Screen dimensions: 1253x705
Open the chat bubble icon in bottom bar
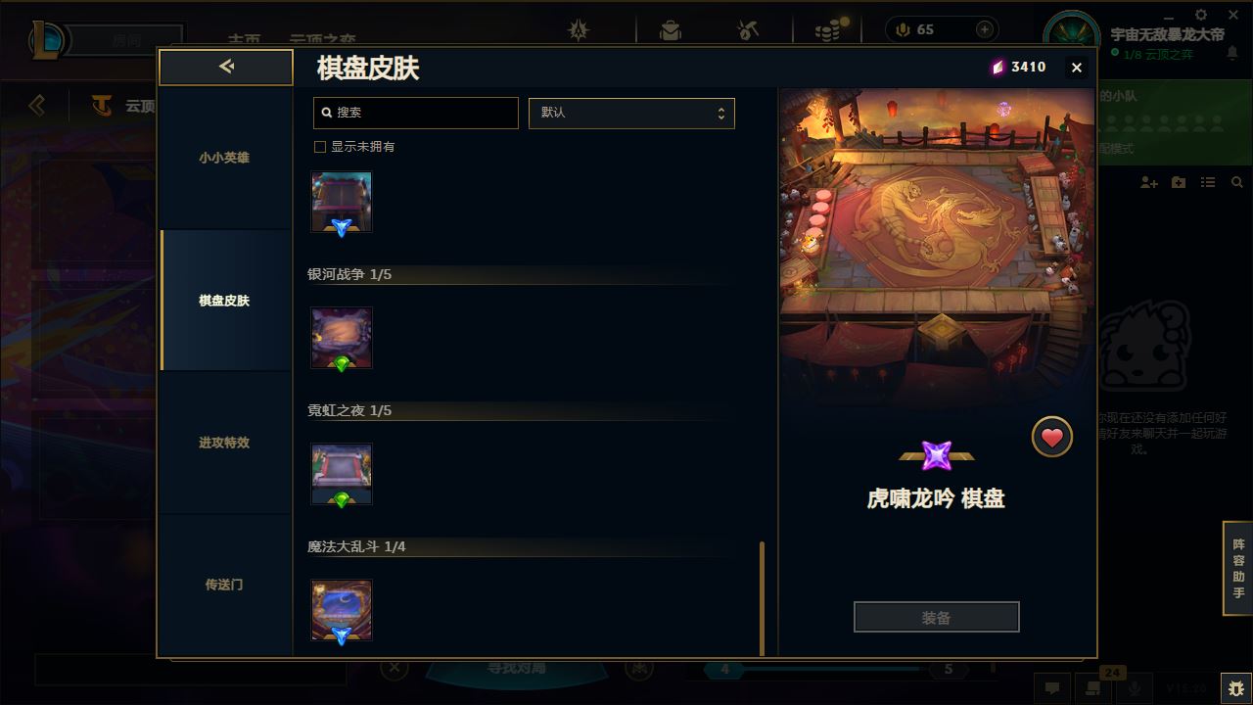coord(1052,688)
